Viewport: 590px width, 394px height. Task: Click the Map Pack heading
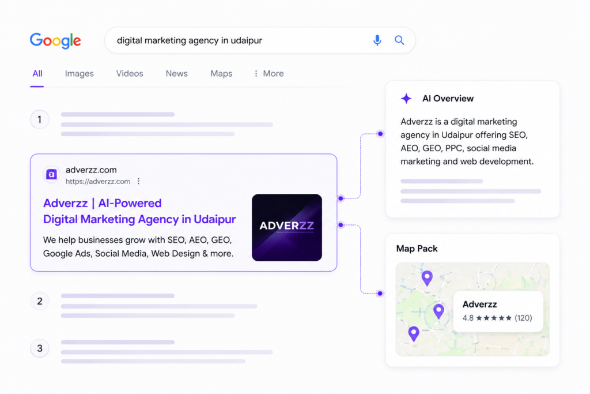tap(417, 249)
